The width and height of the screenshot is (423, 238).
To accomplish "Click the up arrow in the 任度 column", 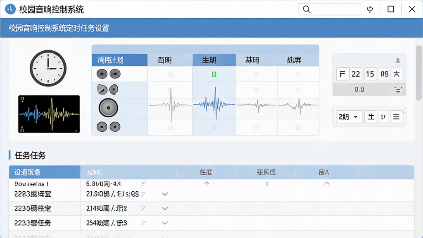I will [x=207, y=184].
